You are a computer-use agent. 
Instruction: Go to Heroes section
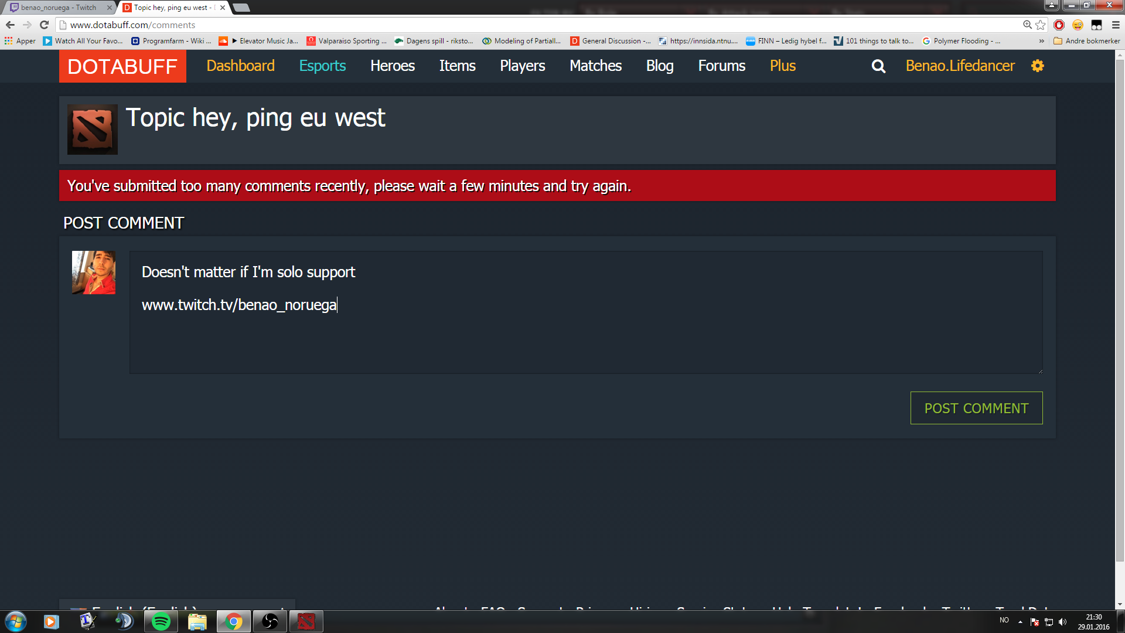(393, 66)
